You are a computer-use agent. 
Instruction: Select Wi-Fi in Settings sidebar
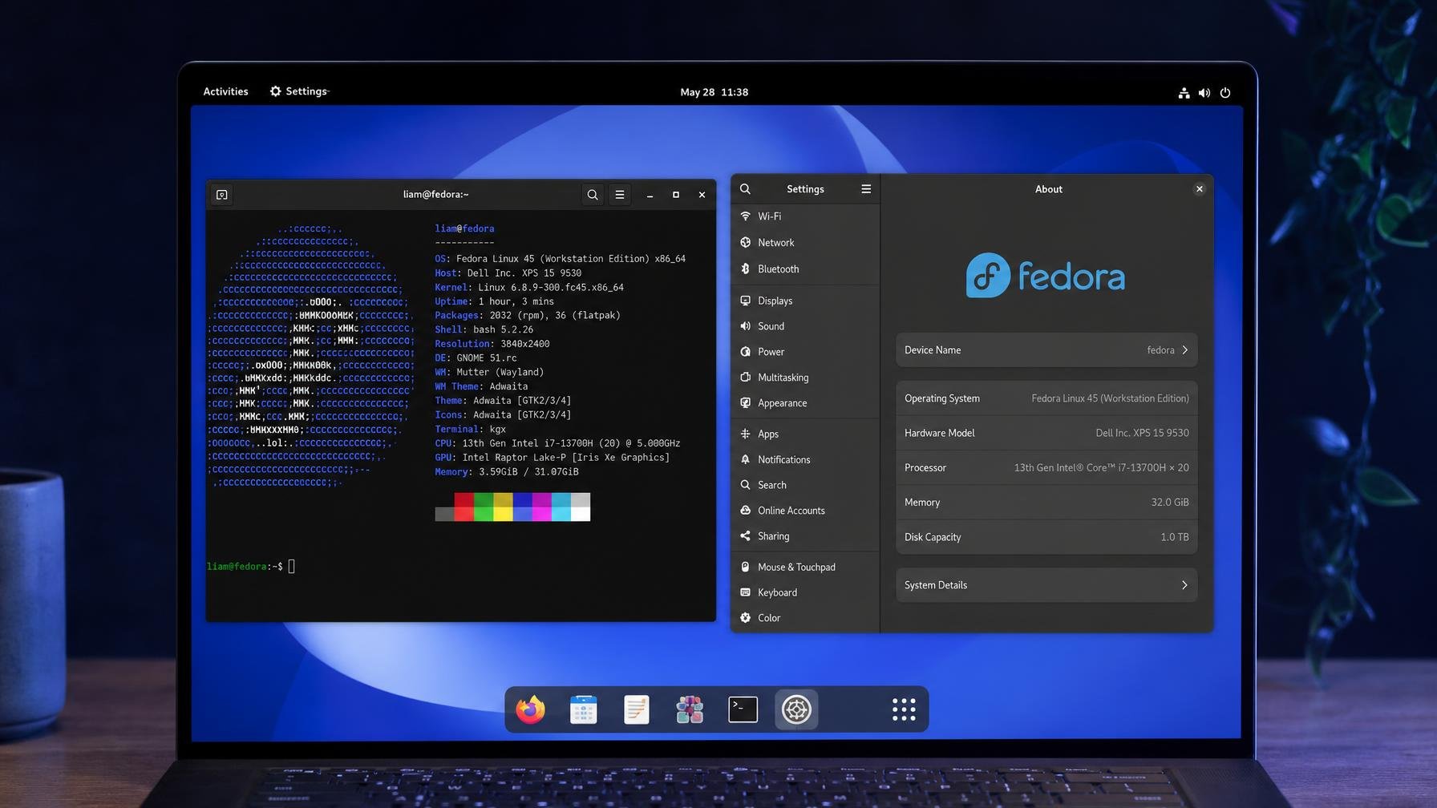[805, 216]
